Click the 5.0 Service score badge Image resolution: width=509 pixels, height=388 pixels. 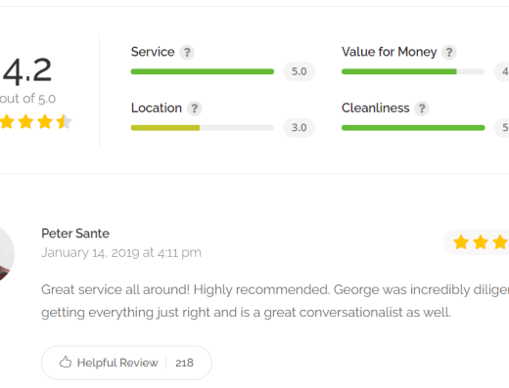point(299,71)
